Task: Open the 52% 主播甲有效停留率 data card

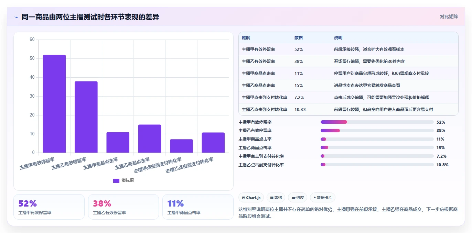Action: tap(49, 207)
